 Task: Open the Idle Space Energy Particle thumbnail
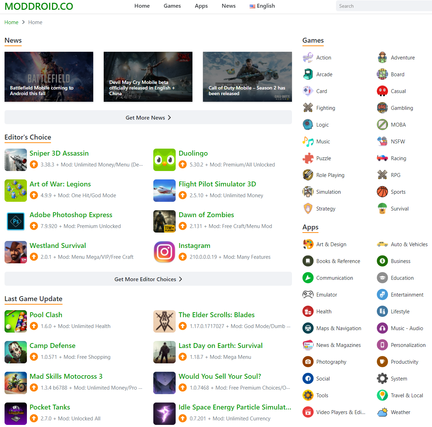point(164,414)
